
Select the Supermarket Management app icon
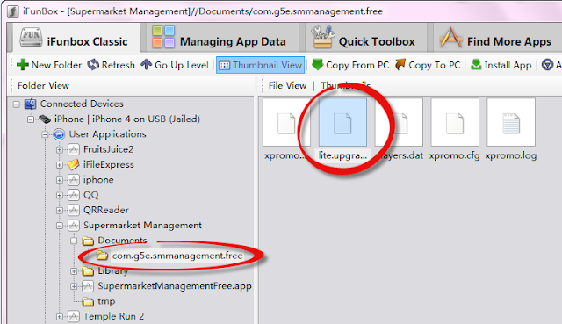(x=74, y=226)
